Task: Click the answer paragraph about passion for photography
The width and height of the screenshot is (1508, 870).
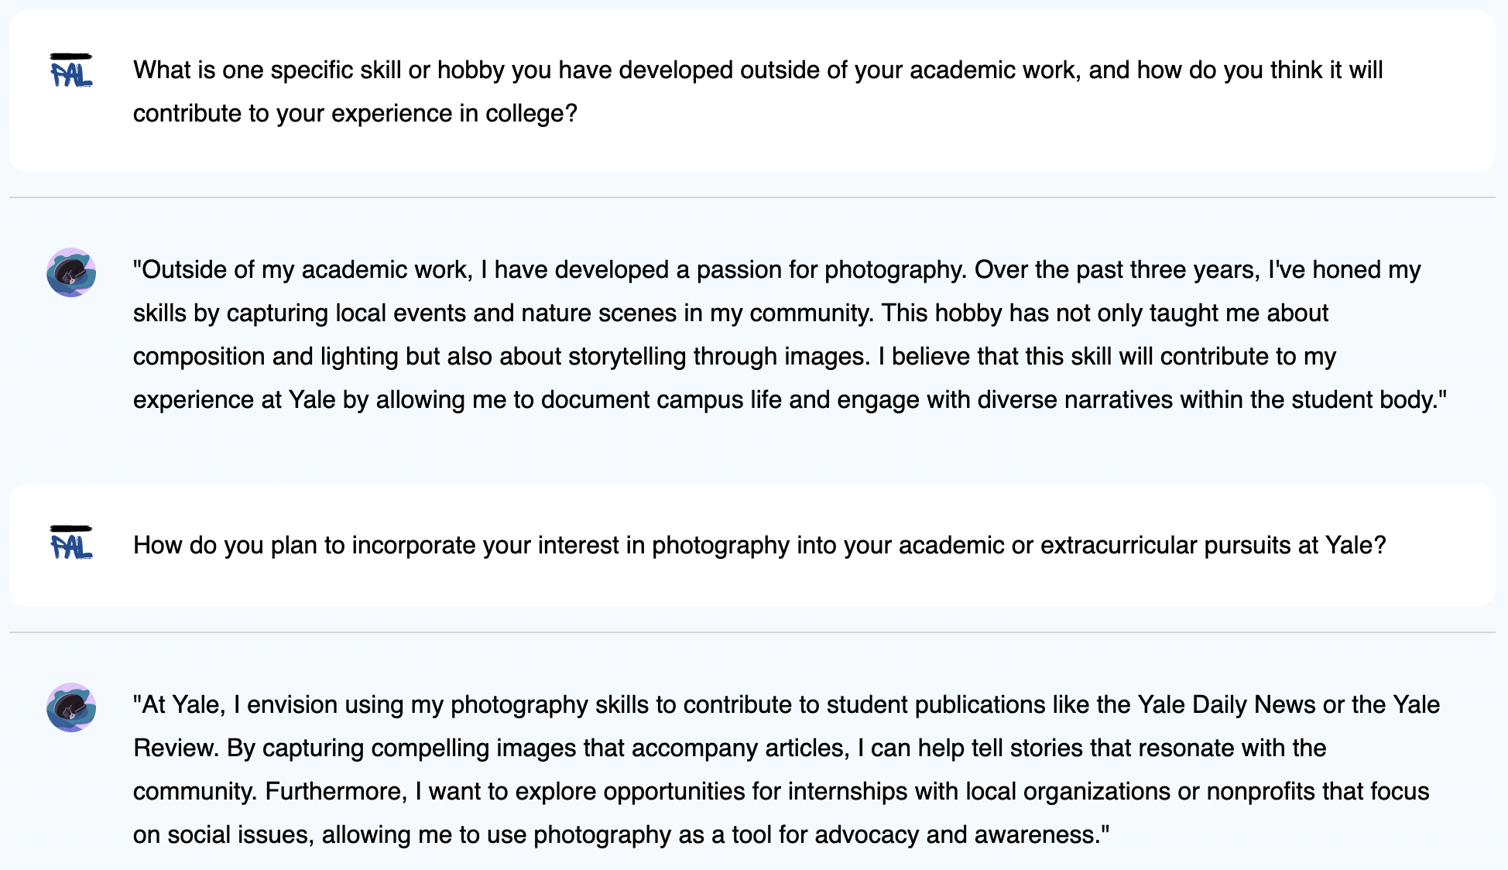Action: pyautogui.click(x=790, y=334)
